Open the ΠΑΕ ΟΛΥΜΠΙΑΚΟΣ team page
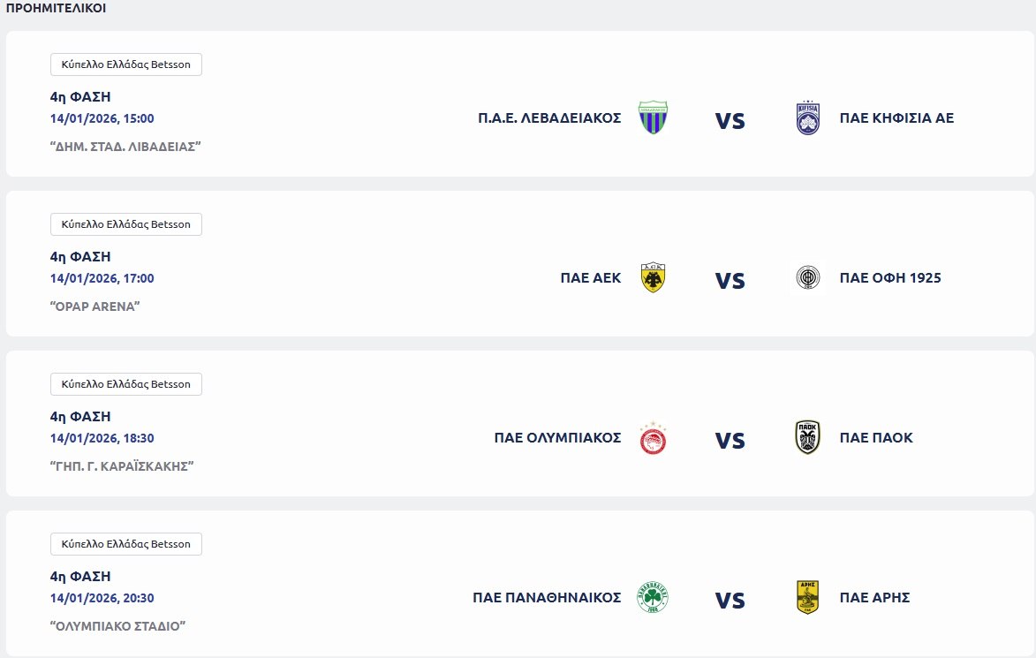The height and width of the screenshot is (658, 1036). click(557, 438)
